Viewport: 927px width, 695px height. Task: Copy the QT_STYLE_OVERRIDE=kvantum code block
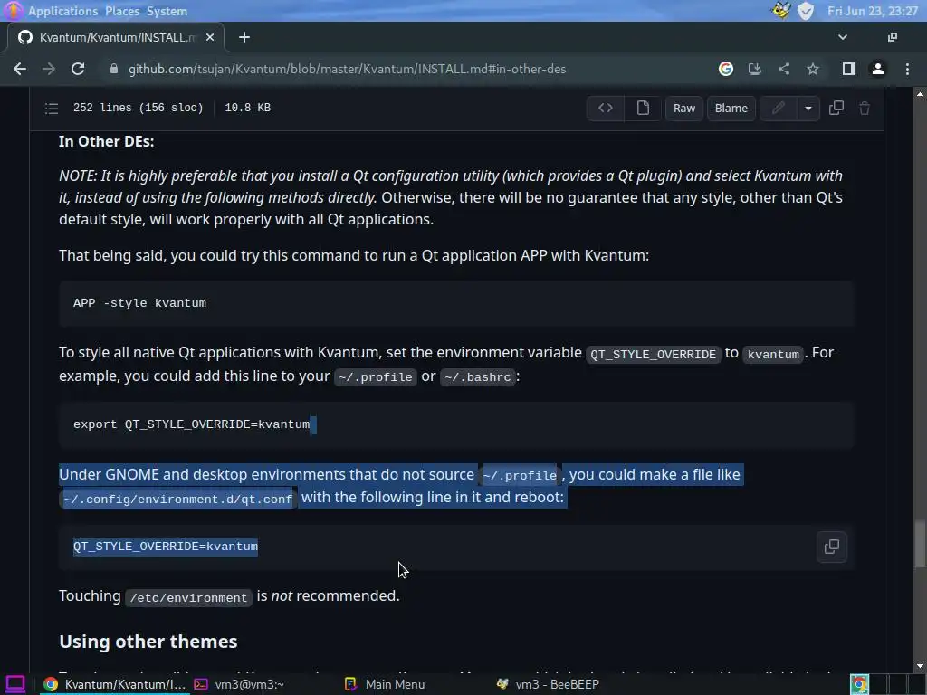(x=832, y=547)
